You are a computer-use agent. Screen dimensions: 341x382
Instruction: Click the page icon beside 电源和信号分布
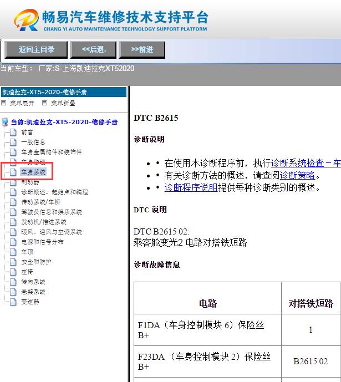tap(13, 242)
